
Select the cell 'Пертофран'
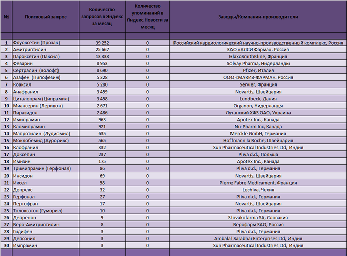pyautogui.click(x=45, y=204)
